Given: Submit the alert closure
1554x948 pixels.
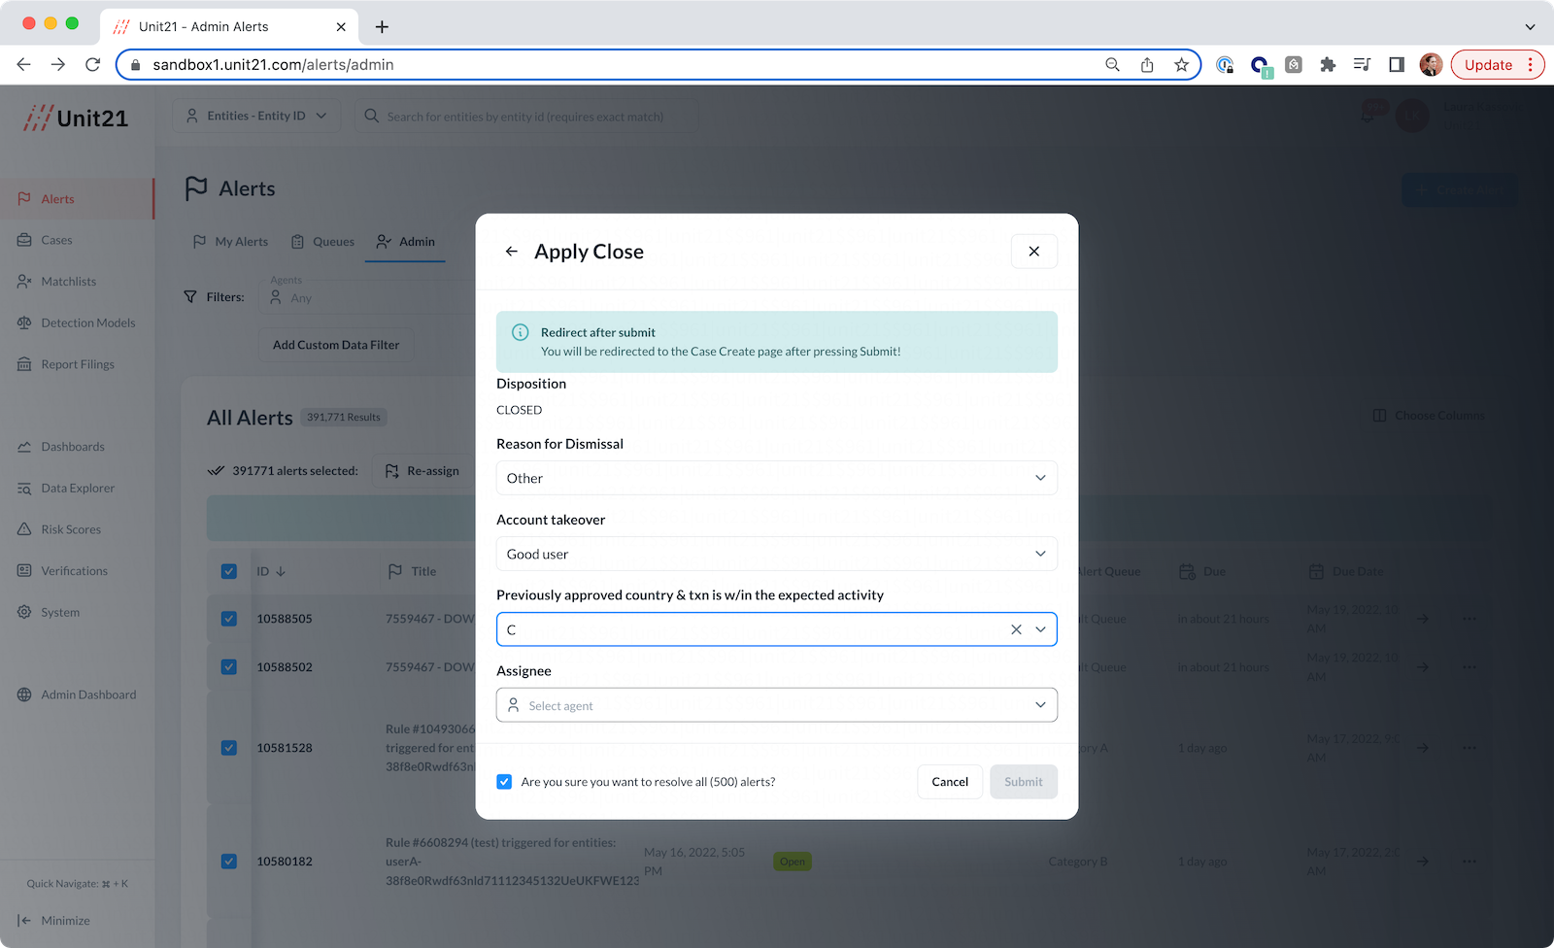Looking at the screenshot, I should click(x=1024, y=782).
